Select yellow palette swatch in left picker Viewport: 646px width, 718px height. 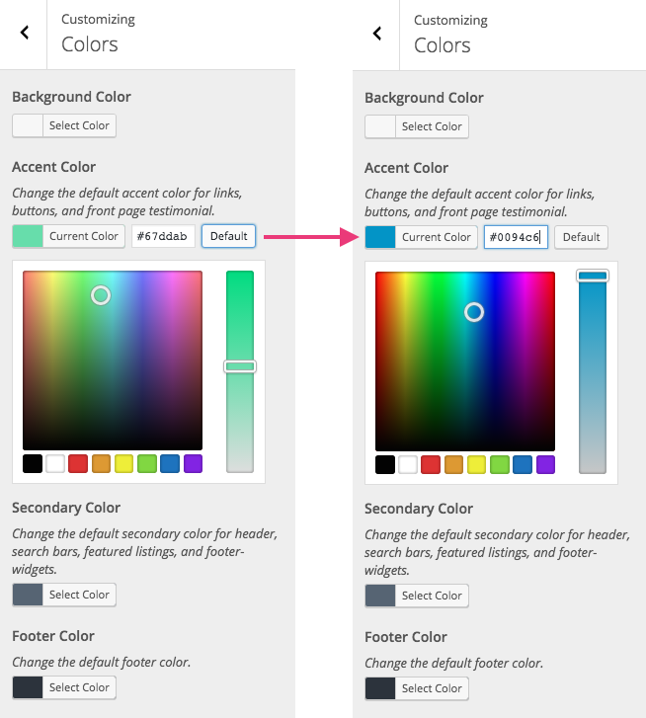123,463
